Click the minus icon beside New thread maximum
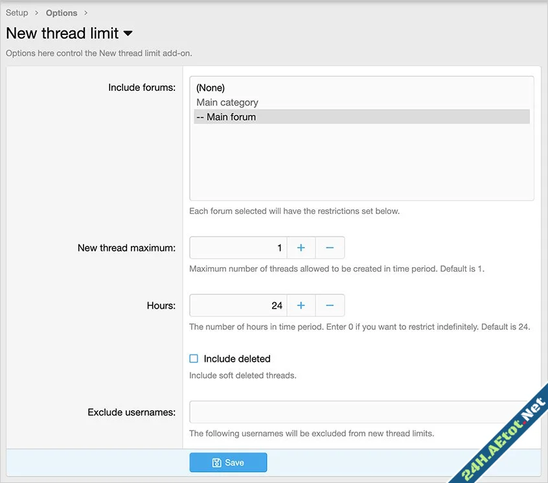Viewport: 548px width, 483px height. (x=329, y=247)
